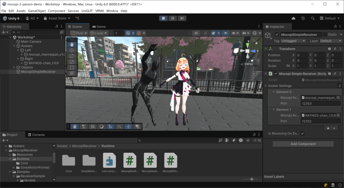Select the Rect tool in Scene overlay
The height and width of the screenshot is (188, 344).
point(72,67)
